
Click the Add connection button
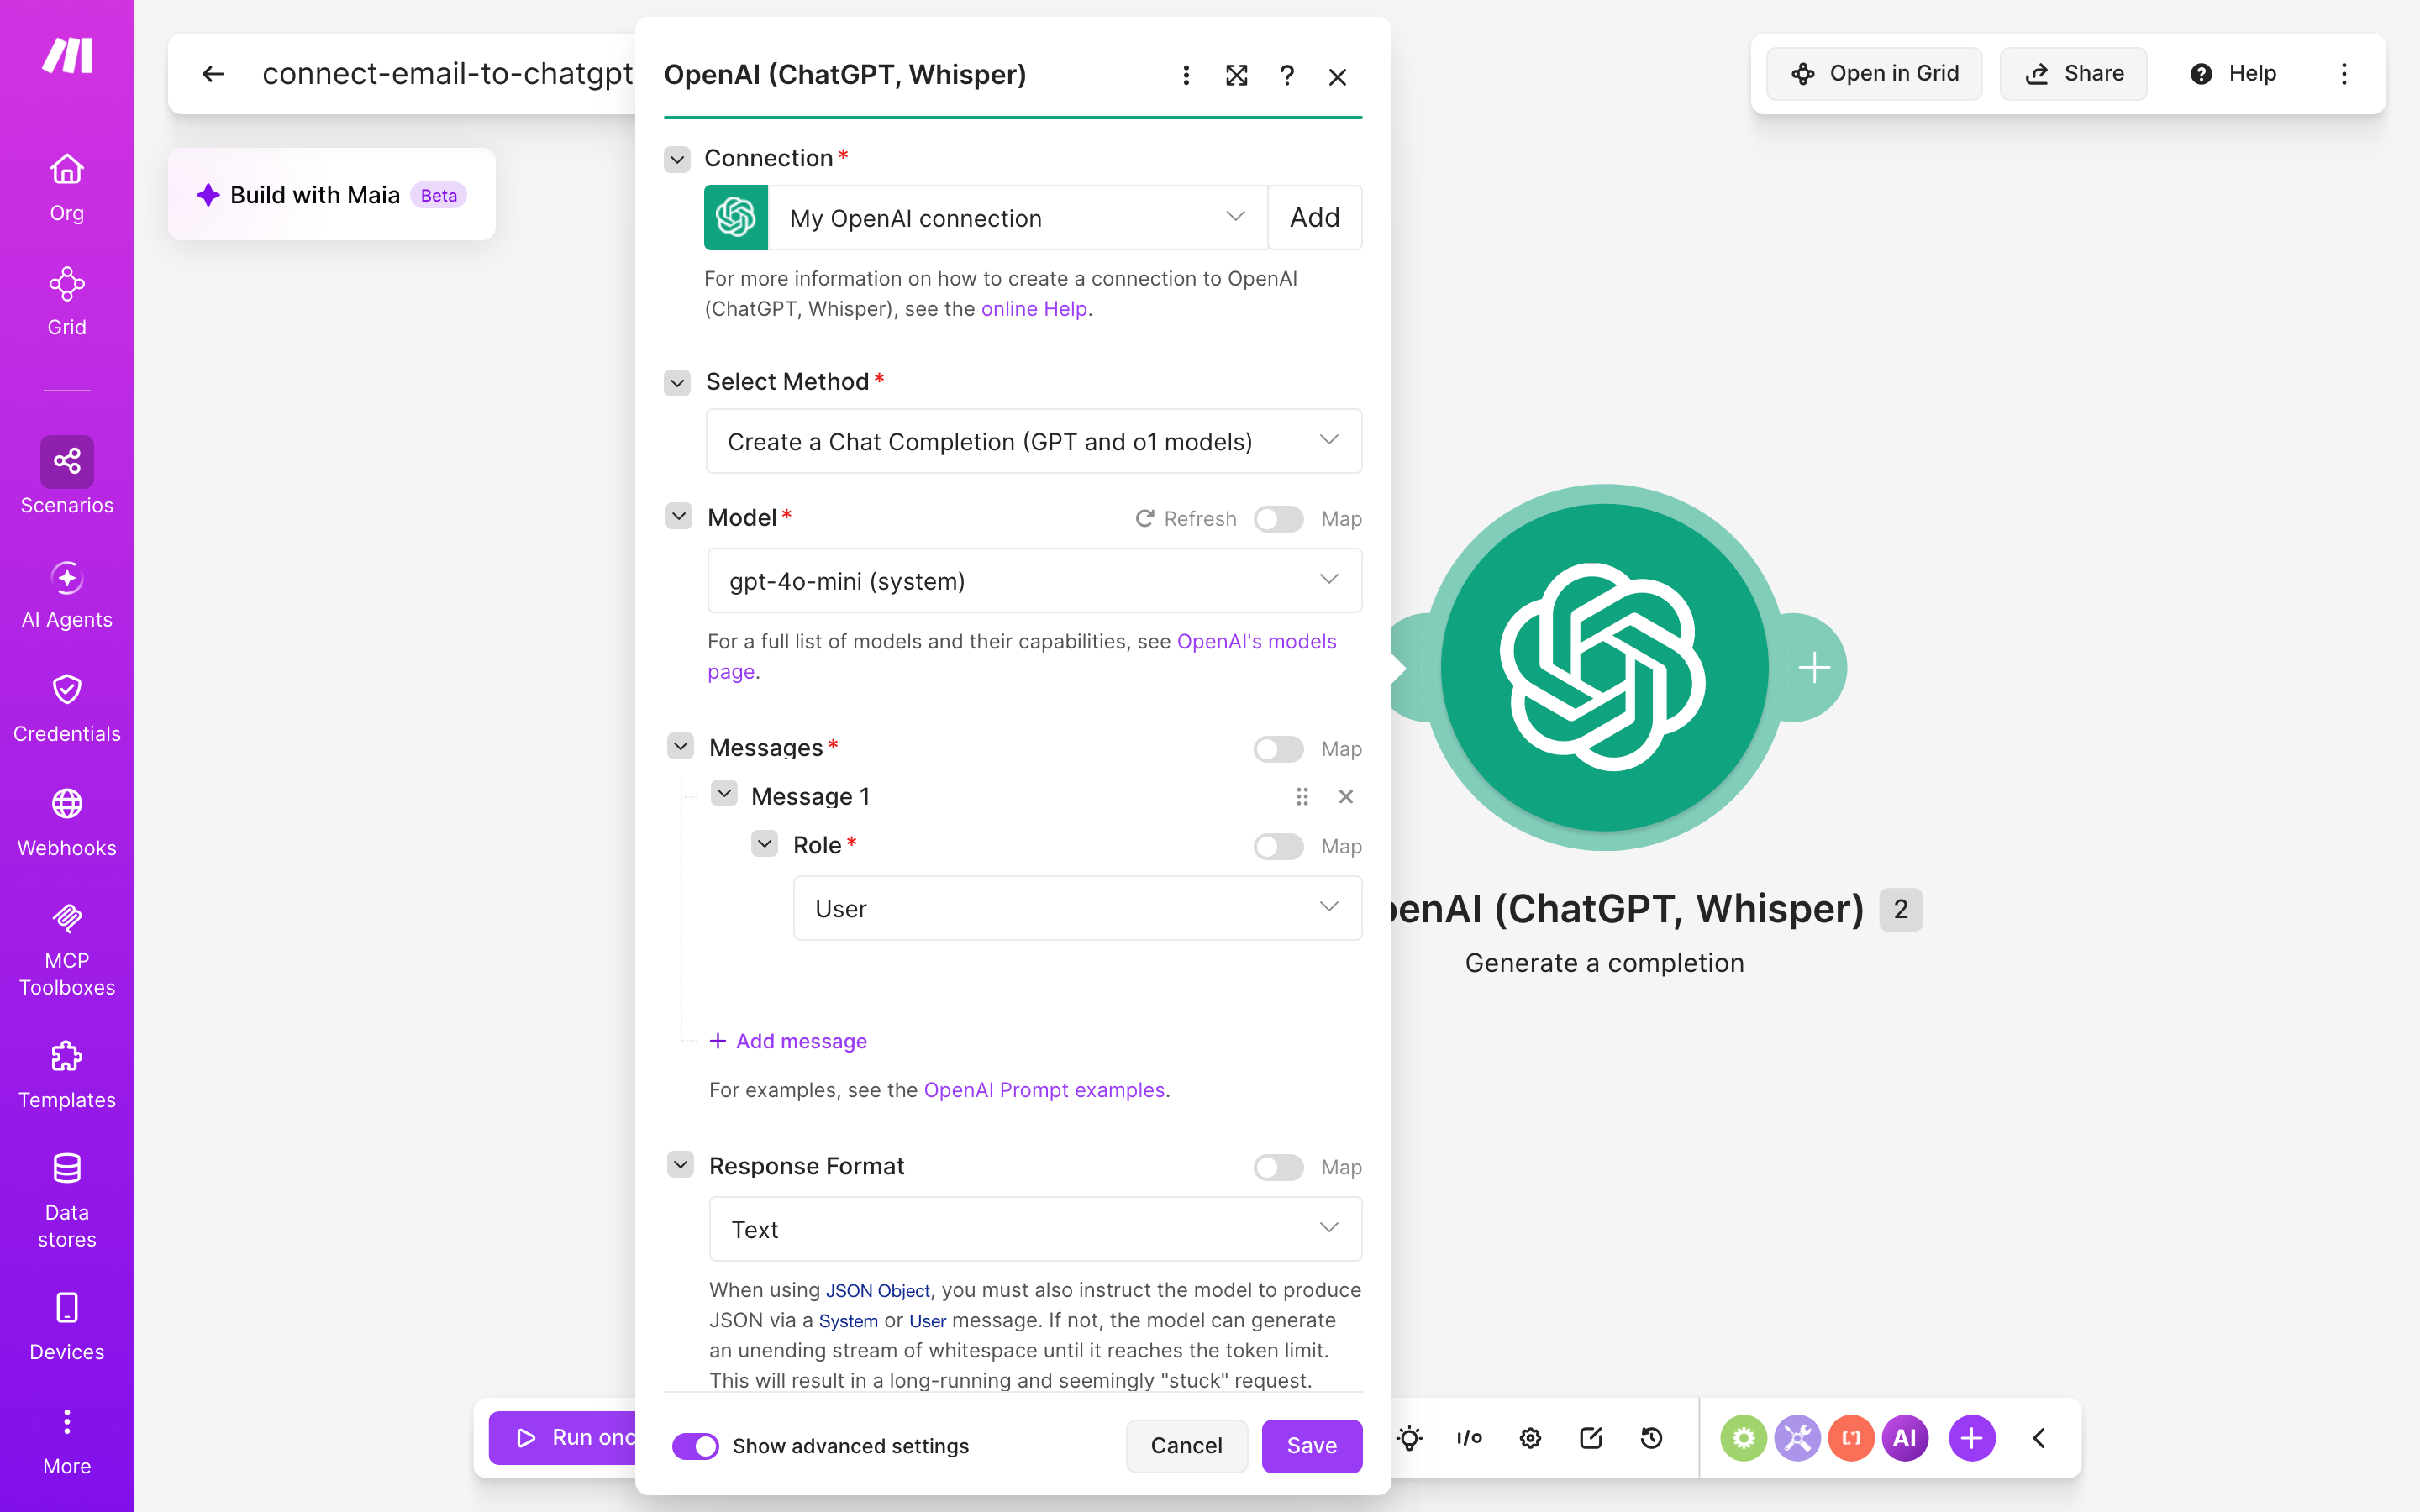pos(1314,217)
